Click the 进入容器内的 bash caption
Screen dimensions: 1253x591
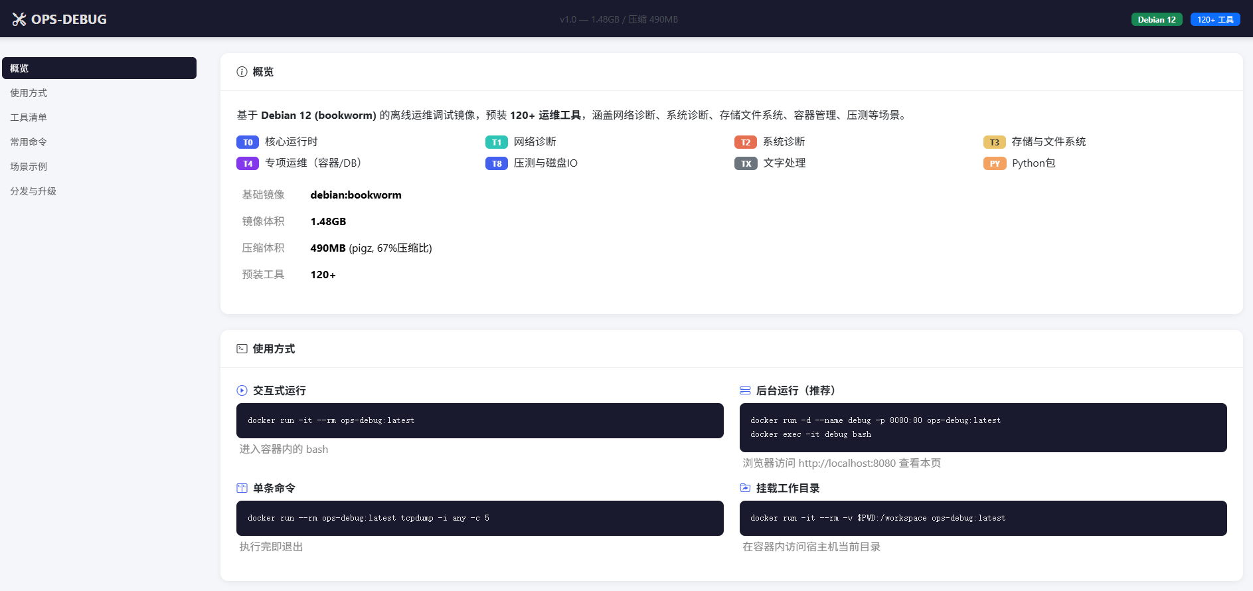(x=284, y=449)
